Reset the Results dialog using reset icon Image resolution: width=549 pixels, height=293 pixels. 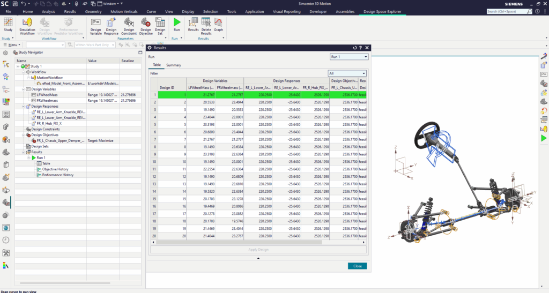[x=354, y=48]
